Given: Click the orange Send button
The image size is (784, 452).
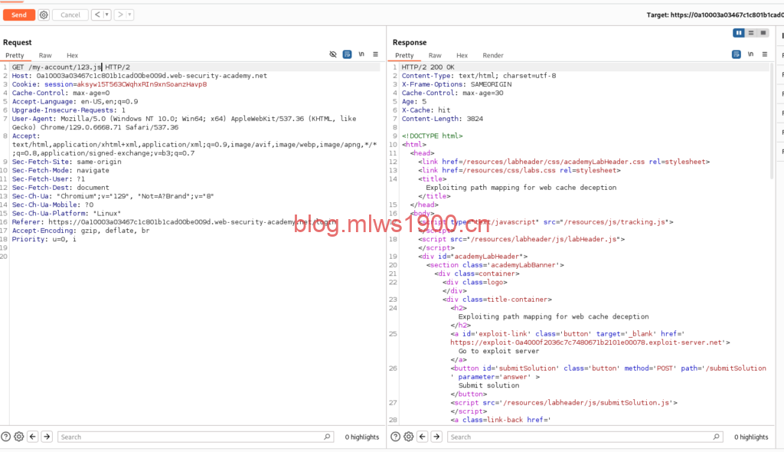Looking at the screenshot, I should pyautogui.click(x=19, y=15).
